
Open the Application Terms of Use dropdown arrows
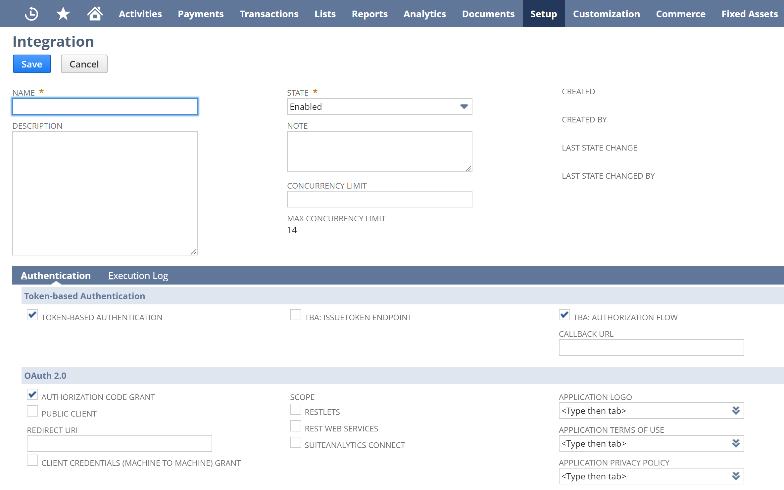pyautogui.click(x=736, y=443)
